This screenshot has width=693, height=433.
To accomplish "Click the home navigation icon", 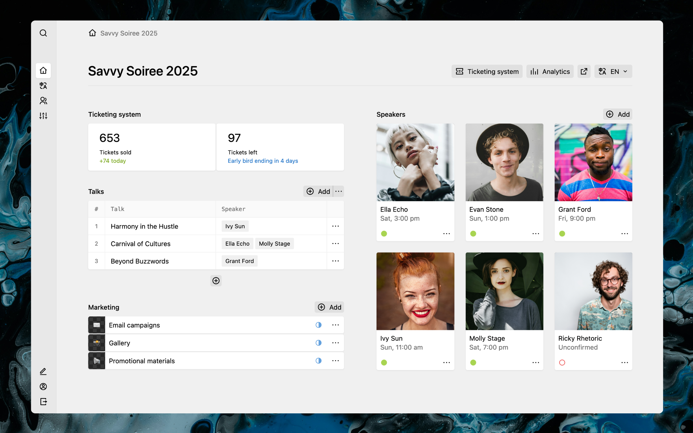I will (x=43, y=70).
